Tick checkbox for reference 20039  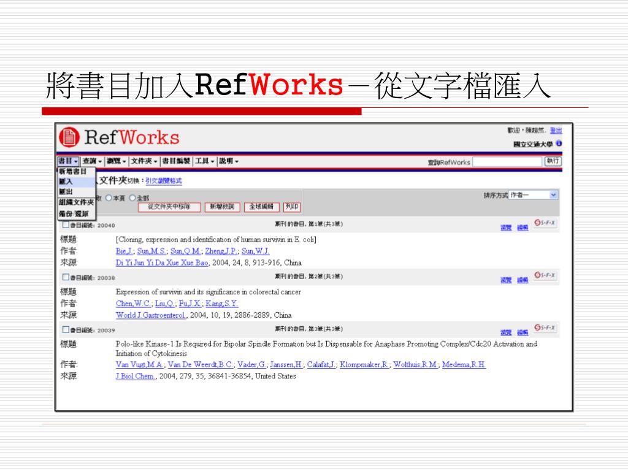[x=66, y=329]
